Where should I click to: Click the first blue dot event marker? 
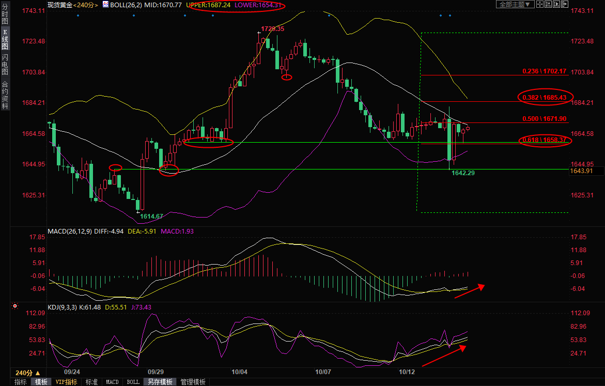(77, 16)
